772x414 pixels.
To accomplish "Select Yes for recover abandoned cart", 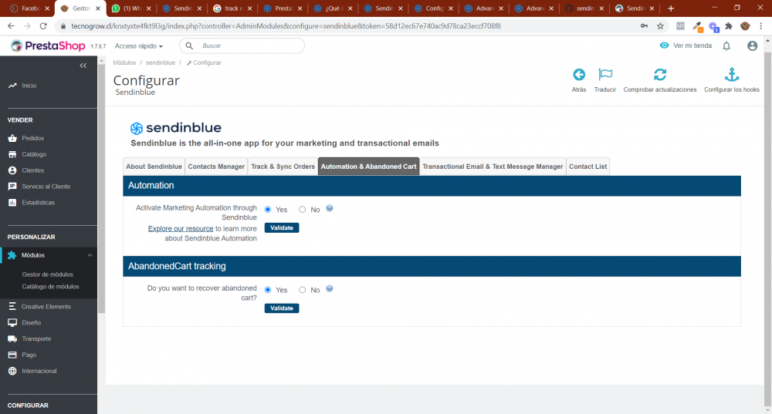I will (268, 290).
